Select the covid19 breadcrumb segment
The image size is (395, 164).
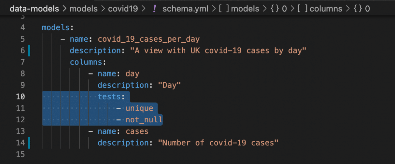(123, 9)
